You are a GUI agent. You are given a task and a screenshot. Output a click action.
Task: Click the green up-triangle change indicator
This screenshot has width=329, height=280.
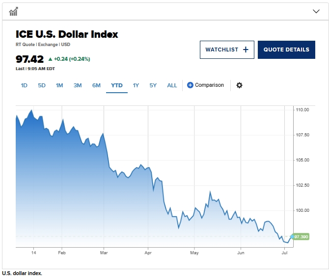coord(50,59)
